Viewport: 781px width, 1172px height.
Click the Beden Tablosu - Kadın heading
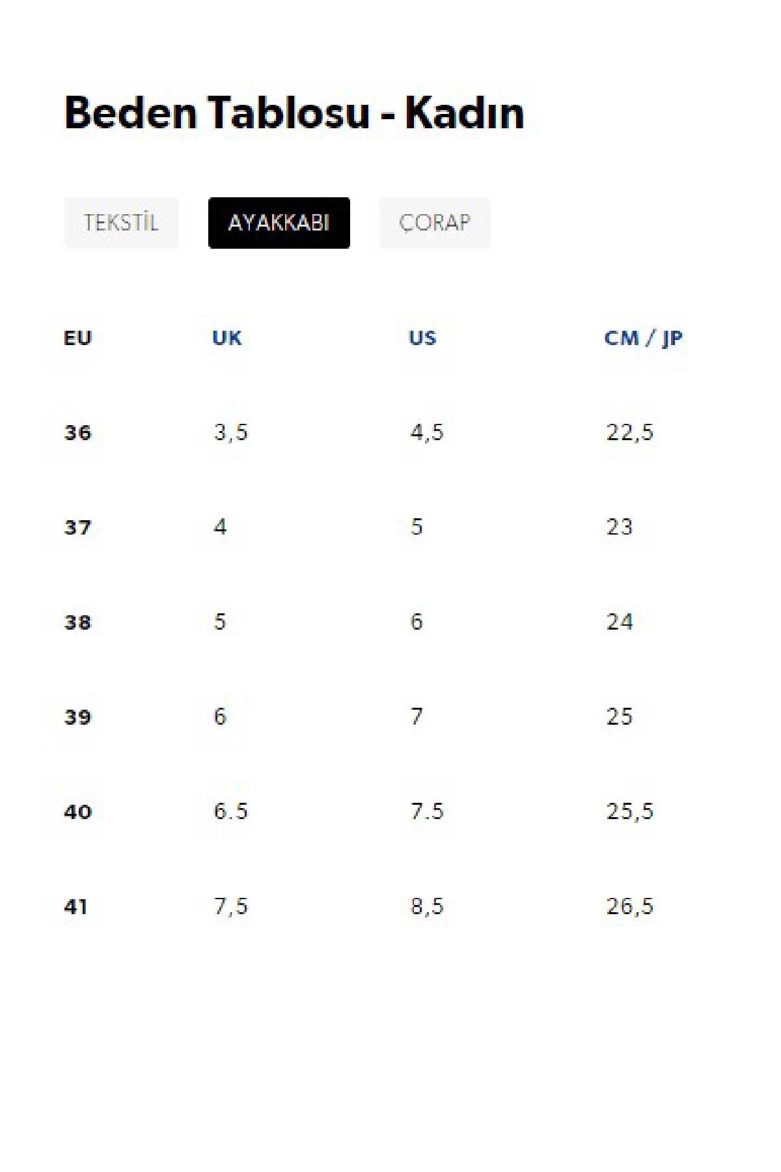coord(294,113)
